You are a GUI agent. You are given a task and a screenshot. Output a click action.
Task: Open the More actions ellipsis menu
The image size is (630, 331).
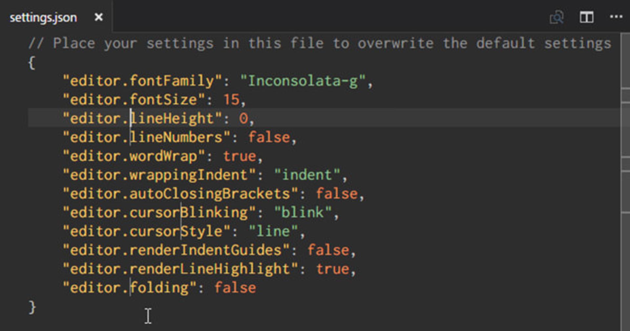[x=616, y=17]
